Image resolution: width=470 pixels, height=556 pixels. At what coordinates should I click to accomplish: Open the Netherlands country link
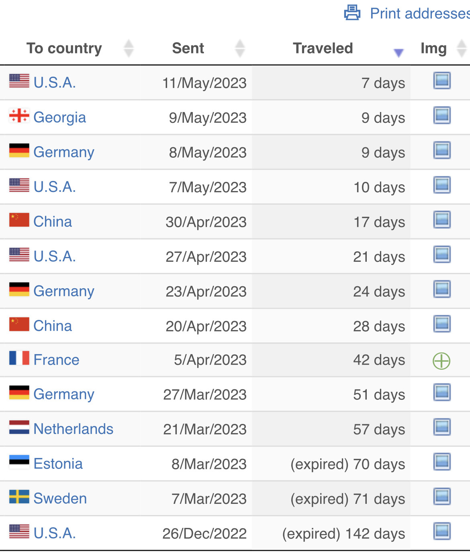pyautogui.click(x=74, y=429)
